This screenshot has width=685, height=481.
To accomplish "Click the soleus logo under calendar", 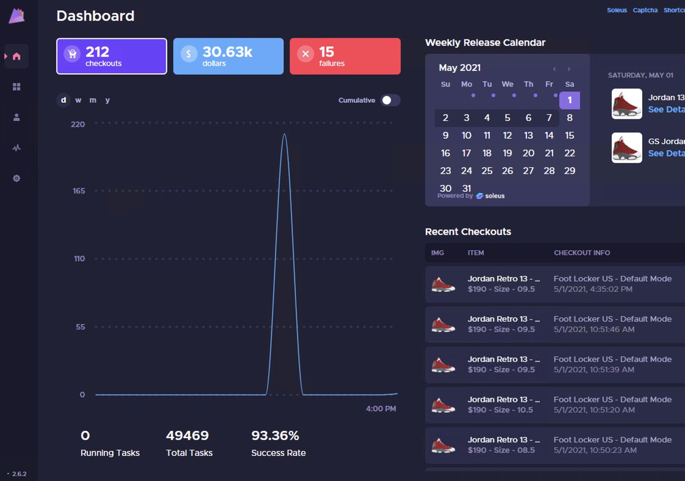I will tap(490, 196).
